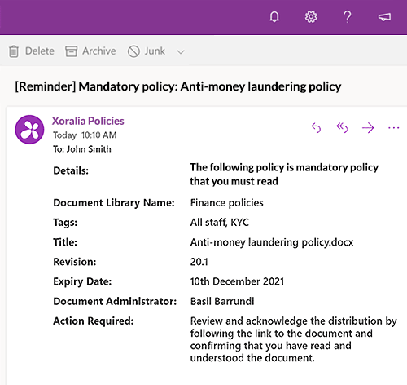Click Anti-money laundering policy.docx title text
Screen dimensions: 407x385
tap(272, 242)
